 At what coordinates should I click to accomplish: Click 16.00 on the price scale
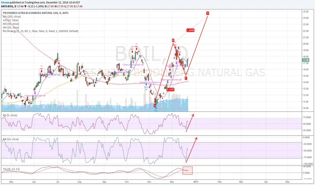(306, 70)
